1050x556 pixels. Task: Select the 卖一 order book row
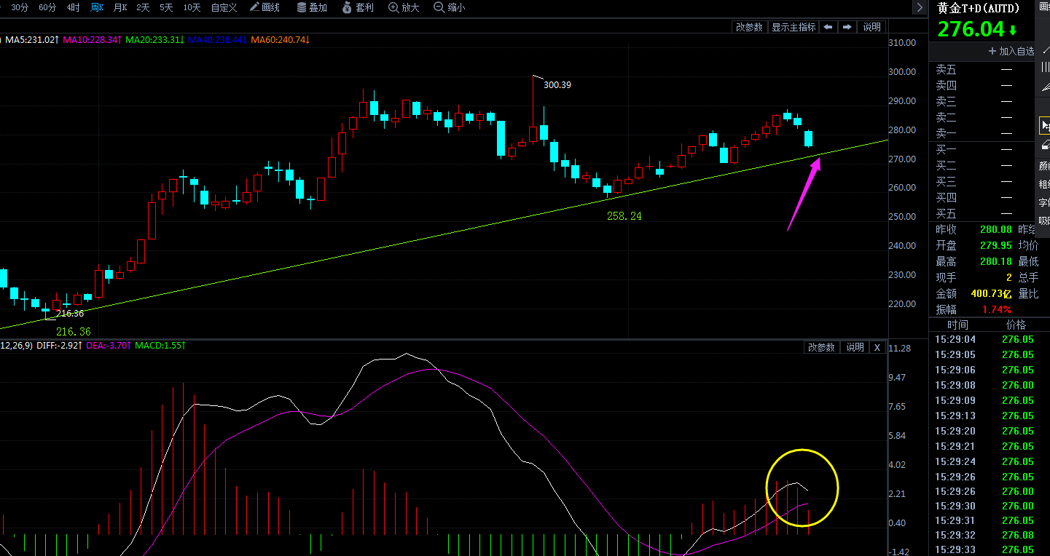pos(982,133)
